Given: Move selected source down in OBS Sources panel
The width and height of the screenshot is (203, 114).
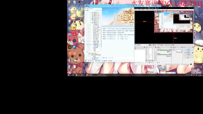Looking at the screenshot, I should tap(153, 62).
